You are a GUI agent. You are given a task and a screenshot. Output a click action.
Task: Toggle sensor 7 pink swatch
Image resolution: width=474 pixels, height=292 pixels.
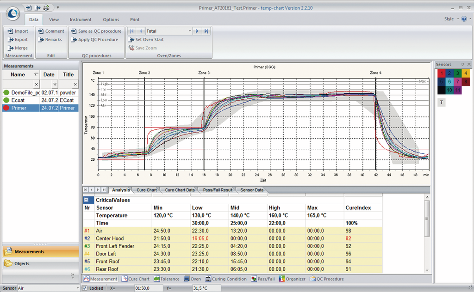[458, 81]
